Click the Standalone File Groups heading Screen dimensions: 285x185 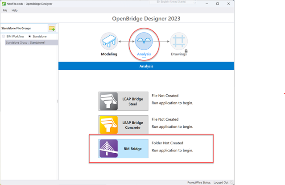16,28
